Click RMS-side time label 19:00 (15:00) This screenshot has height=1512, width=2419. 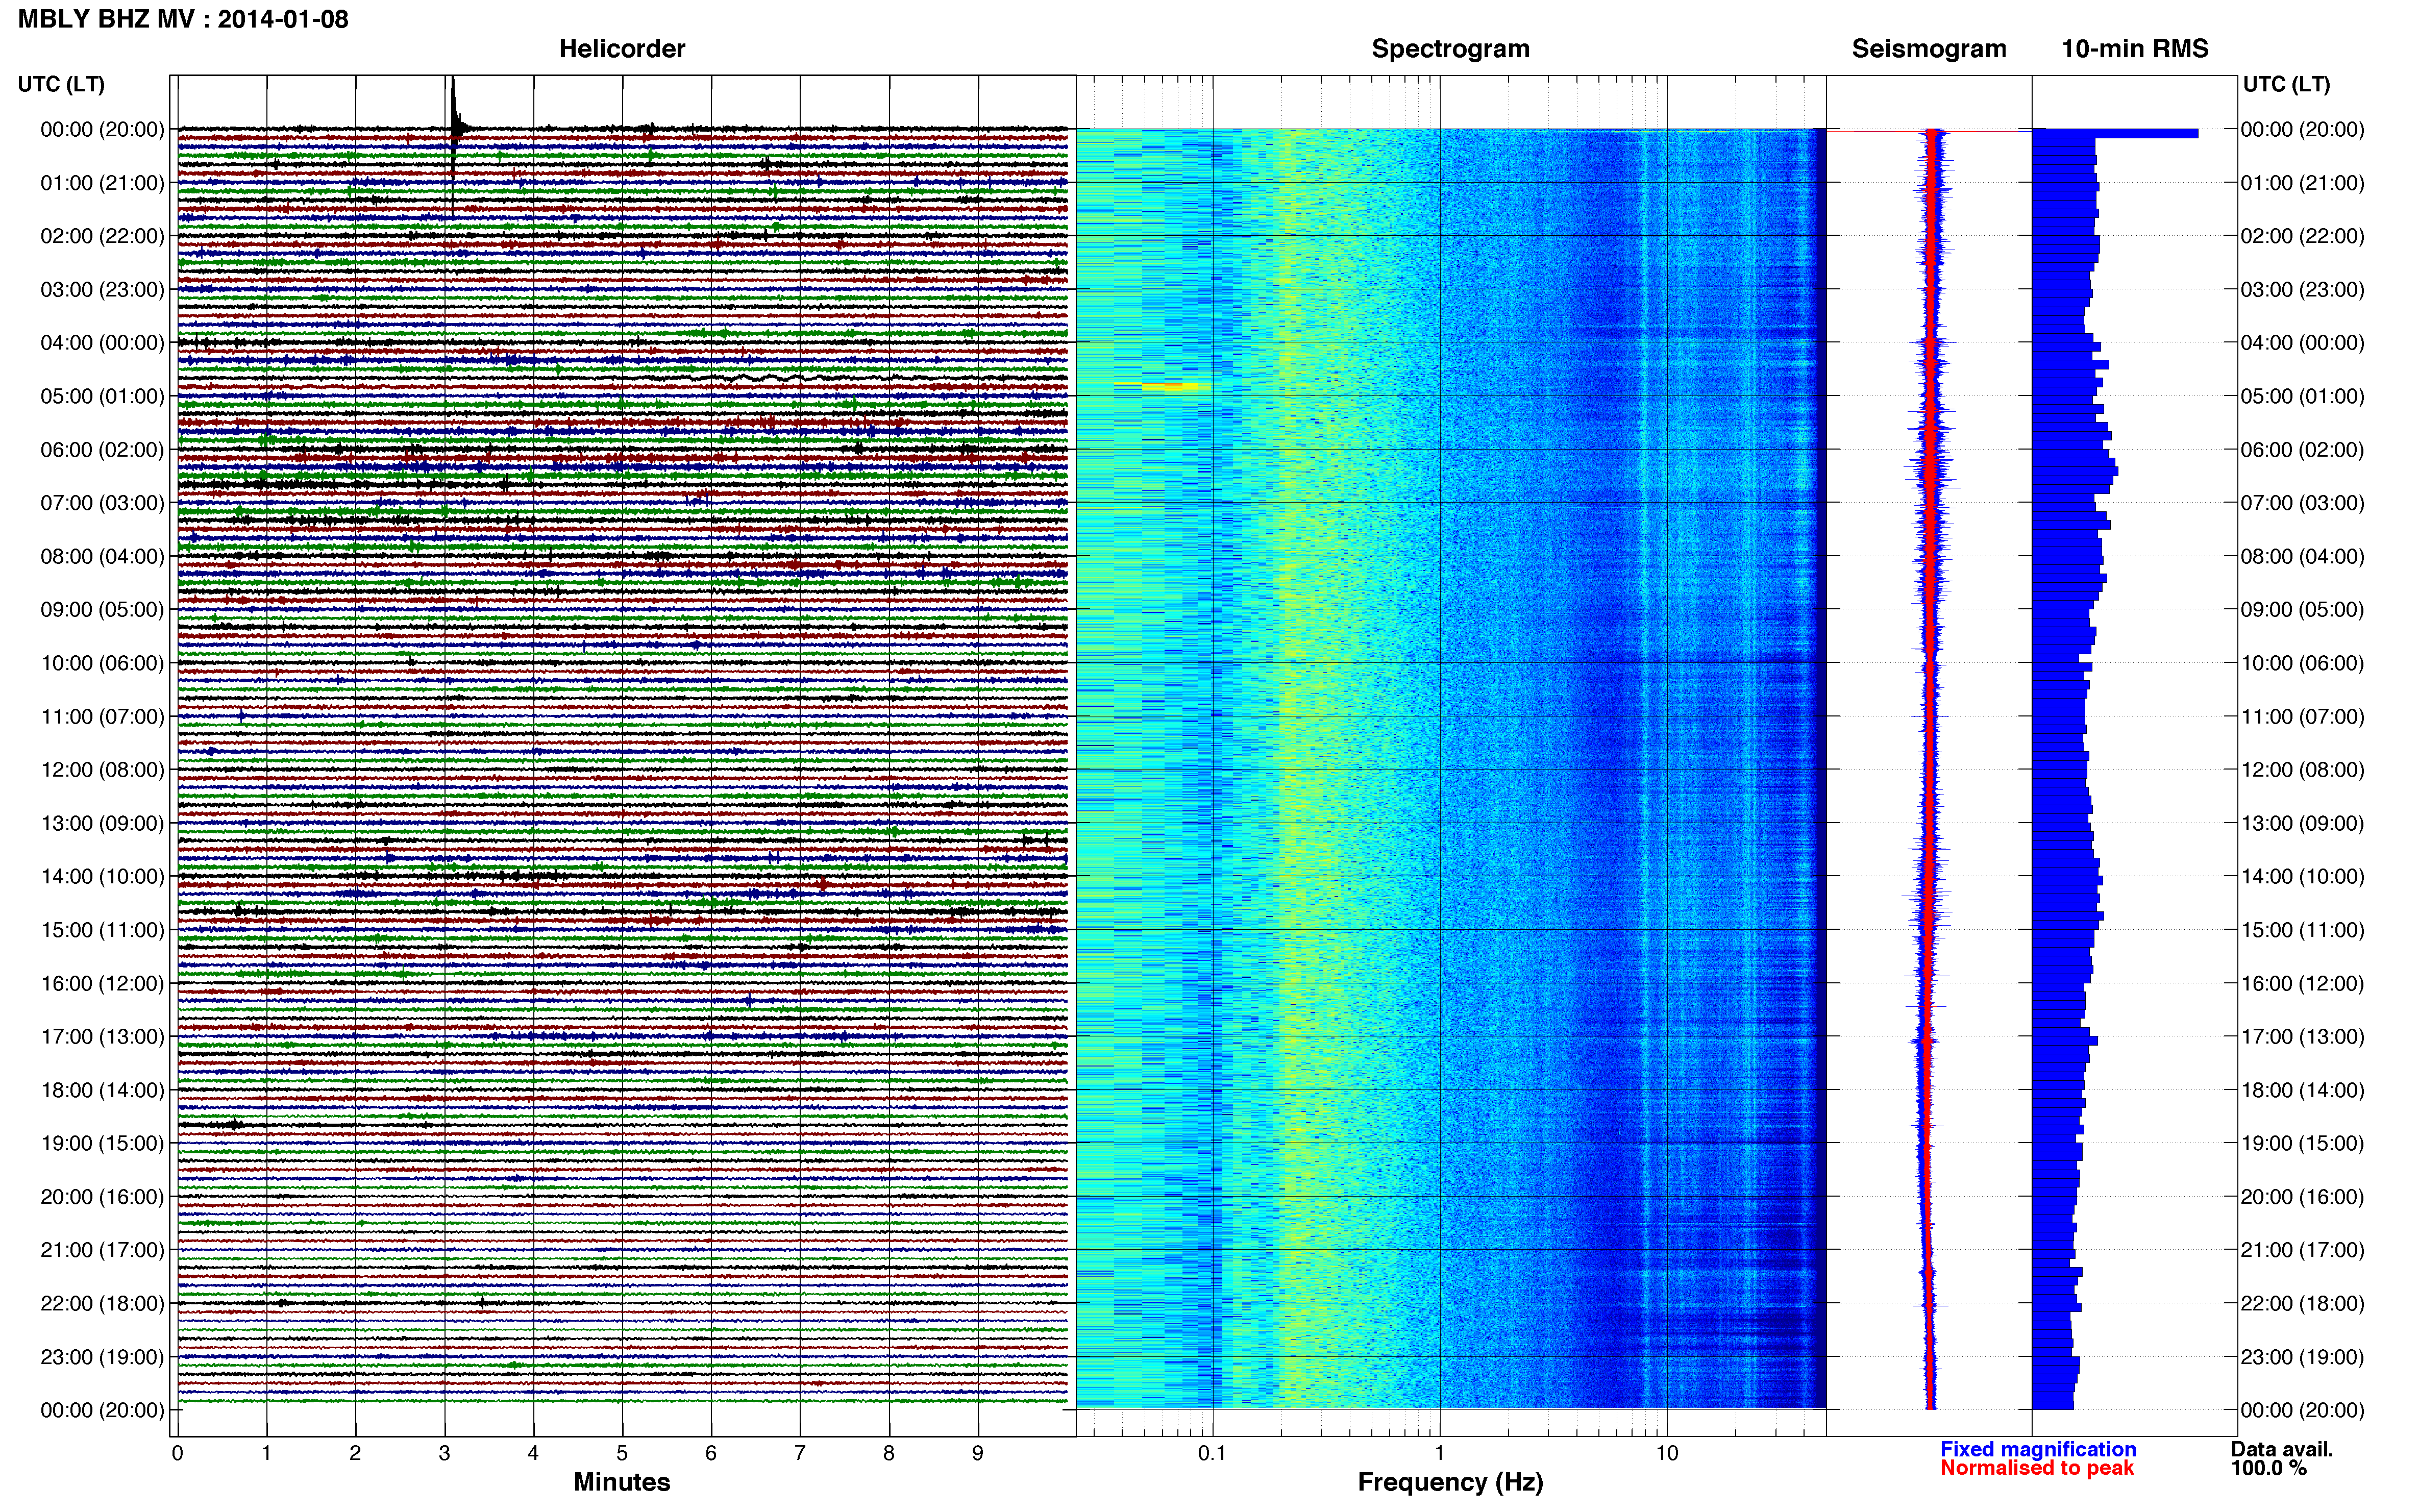tap(2302, 1143)
